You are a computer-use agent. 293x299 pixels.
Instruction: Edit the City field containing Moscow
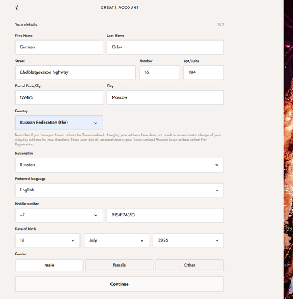click(x=165, y=97)
